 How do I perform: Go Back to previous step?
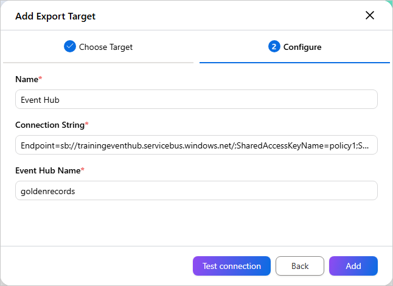(300, 266)
